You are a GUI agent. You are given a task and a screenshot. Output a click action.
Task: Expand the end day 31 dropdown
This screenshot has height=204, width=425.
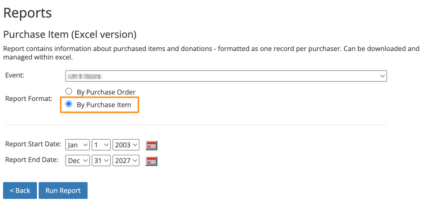click(x=101, y=160)
